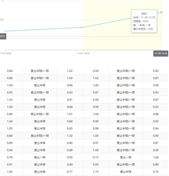
Task: Click the 0.95 odds value
Action: click(10, 93)
